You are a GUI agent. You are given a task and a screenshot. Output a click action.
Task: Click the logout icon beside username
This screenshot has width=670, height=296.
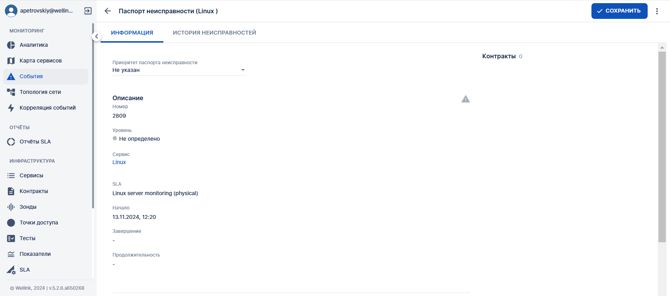88,11
